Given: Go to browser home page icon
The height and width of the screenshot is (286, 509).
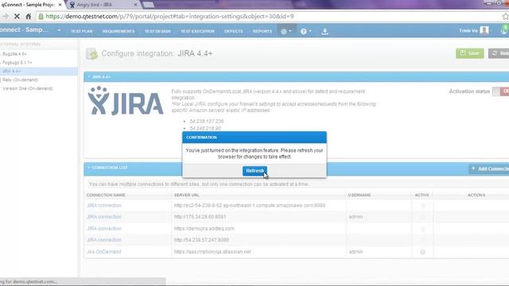Looking at the screenshot, I should (29, 16).
